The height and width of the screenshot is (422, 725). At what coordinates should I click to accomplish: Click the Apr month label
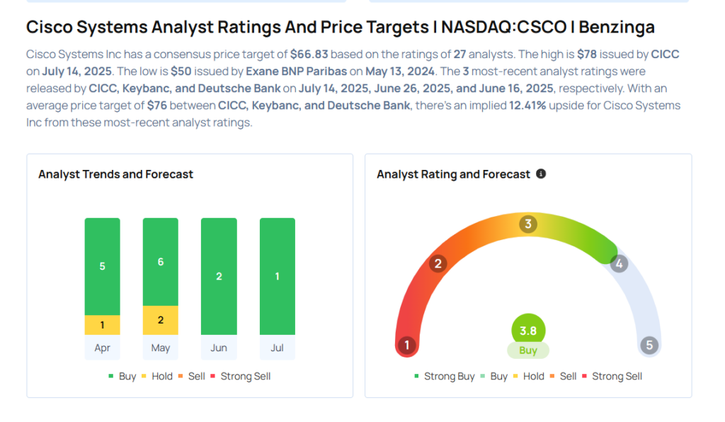[102, 348]
